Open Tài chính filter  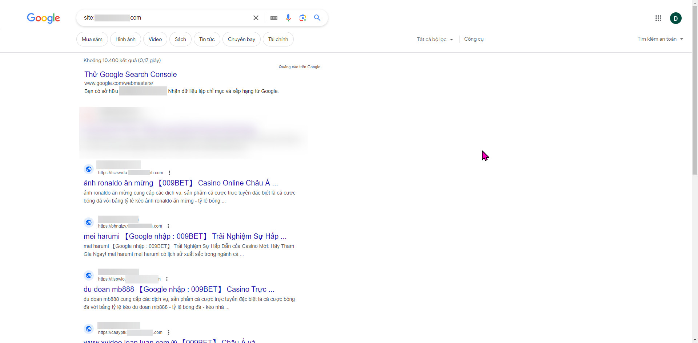pos(278,39)
